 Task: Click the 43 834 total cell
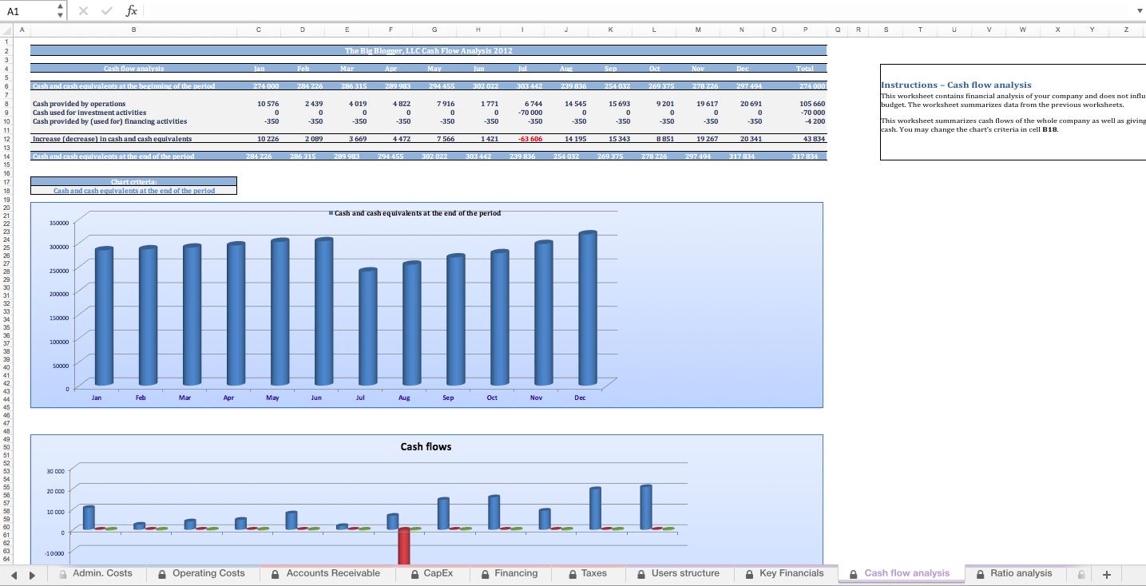814,139
